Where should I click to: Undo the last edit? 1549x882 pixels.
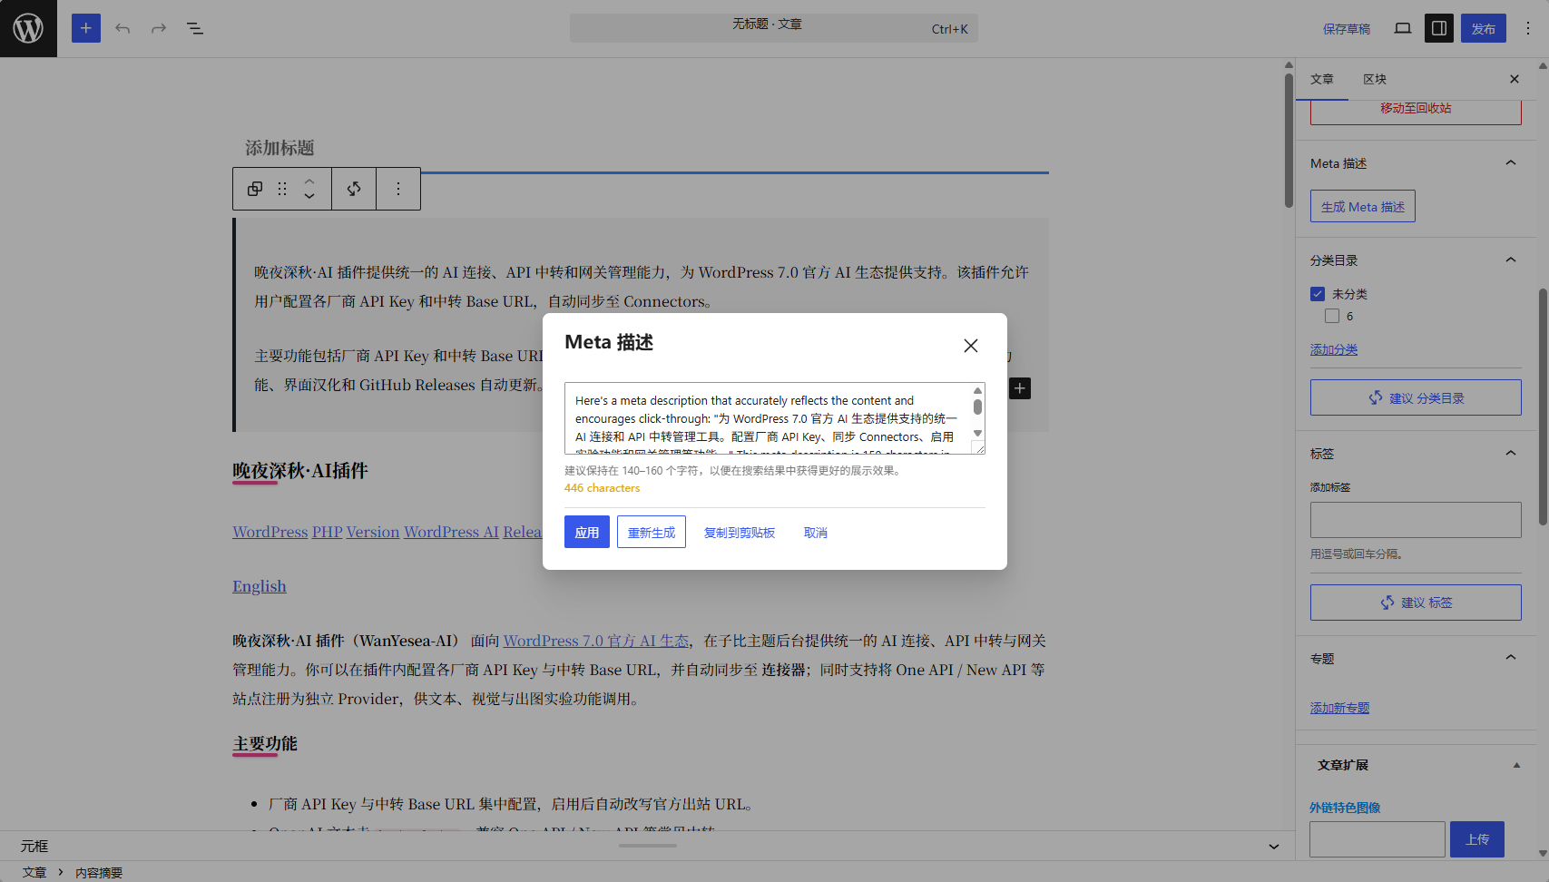(x=123, y=28)
